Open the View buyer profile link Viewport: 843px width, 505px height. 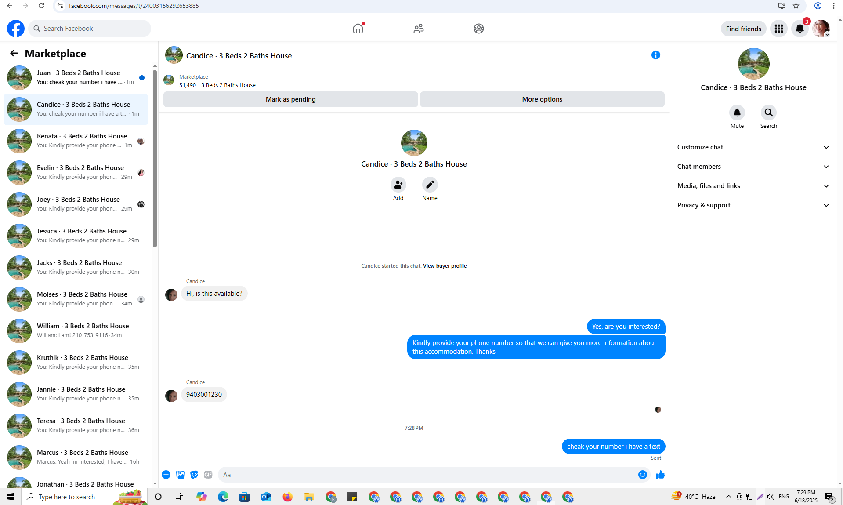(445, 266)
